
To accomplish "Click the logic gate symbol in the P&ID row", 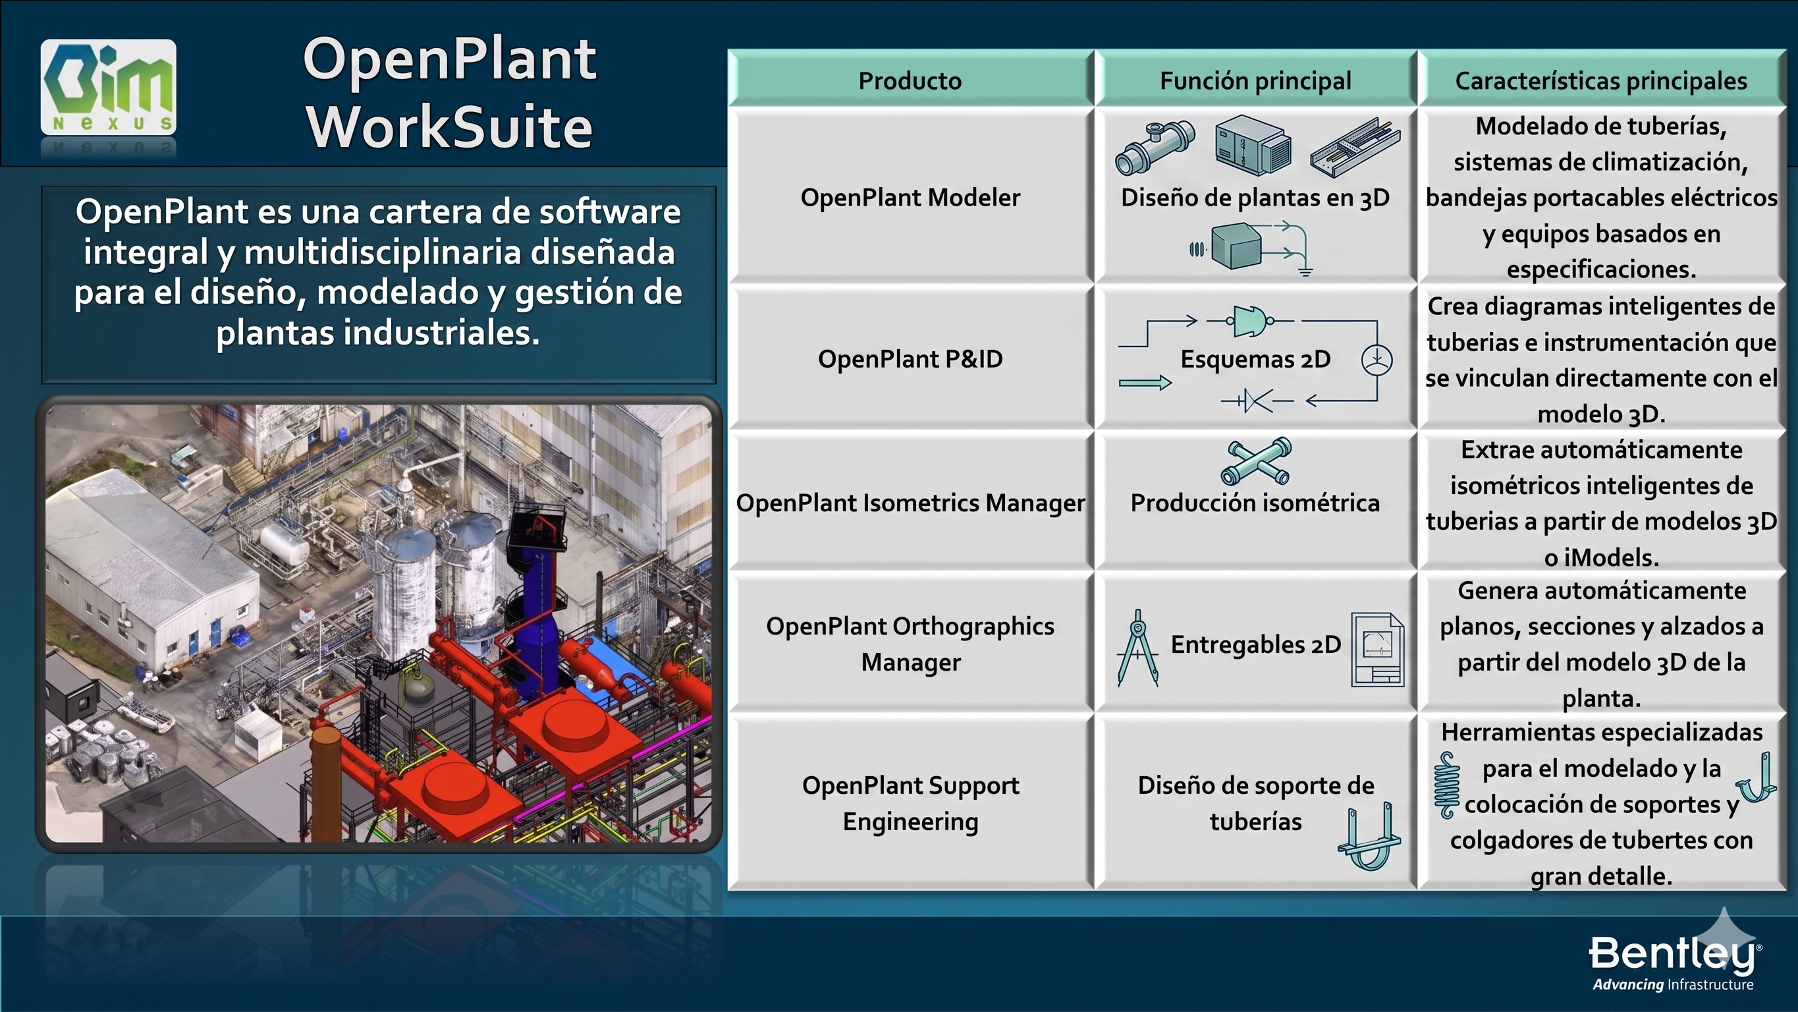I will click(x=1250, y=322).
